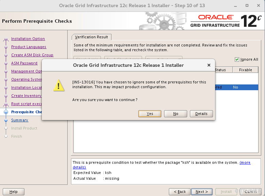Click Actual Value missing text
265x196 pixels.
click(x=96, y=178)
